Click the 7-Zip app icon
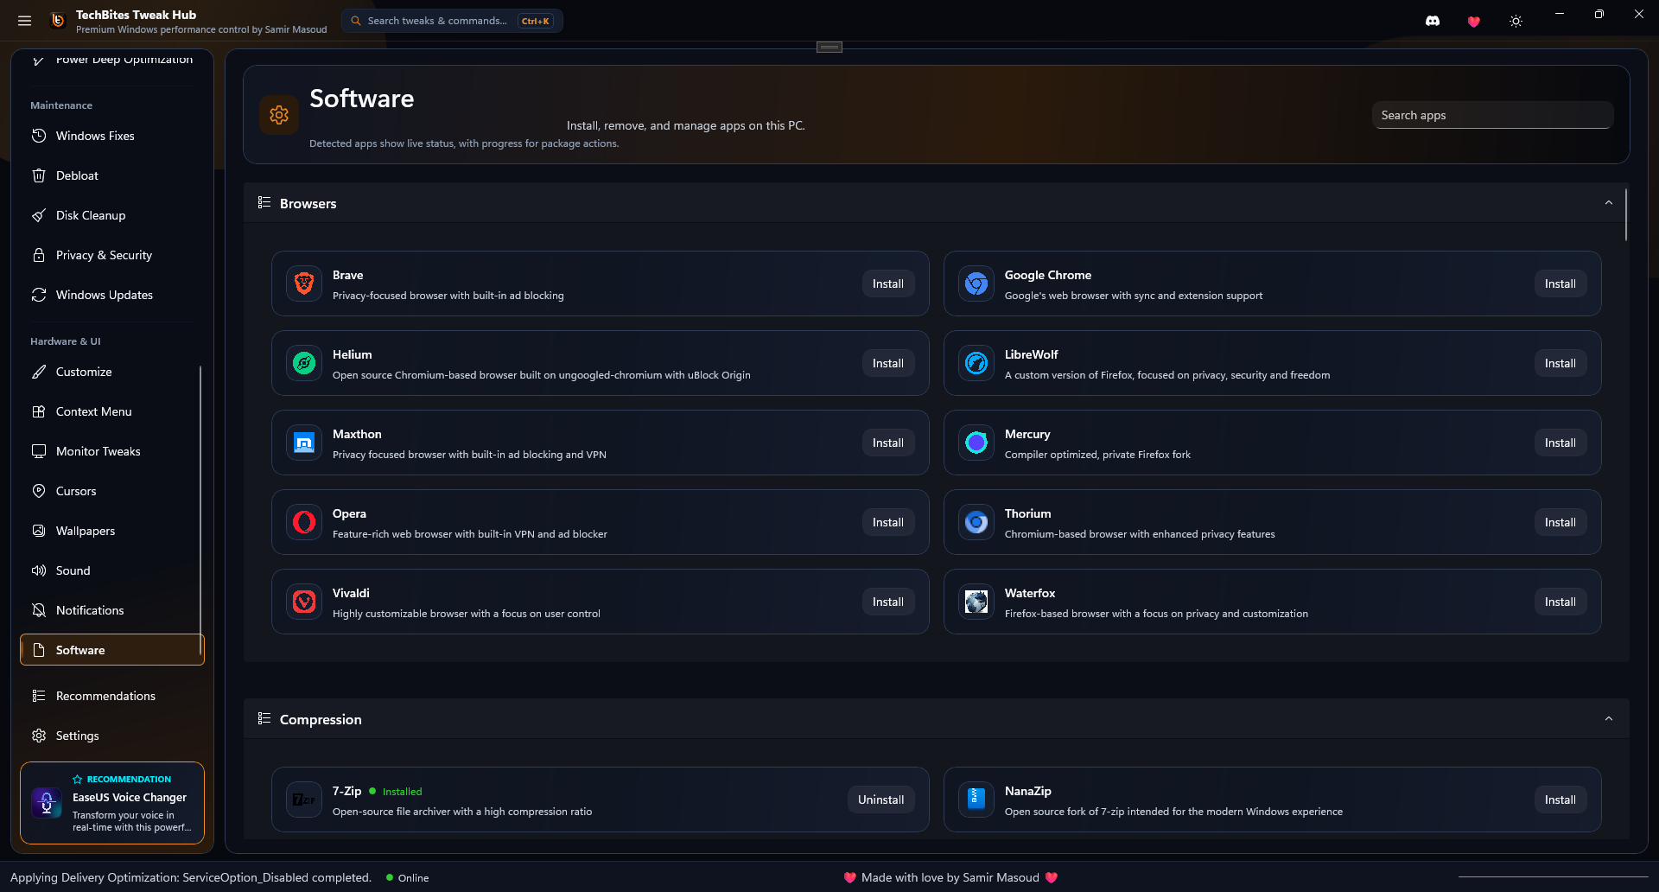This screenshot has height=892, width=1659. tap(304, 800)
